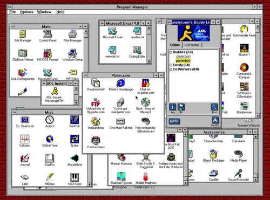Open the Options menu

[26, 12]
